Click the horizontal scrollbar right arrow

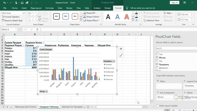[149, 107]
